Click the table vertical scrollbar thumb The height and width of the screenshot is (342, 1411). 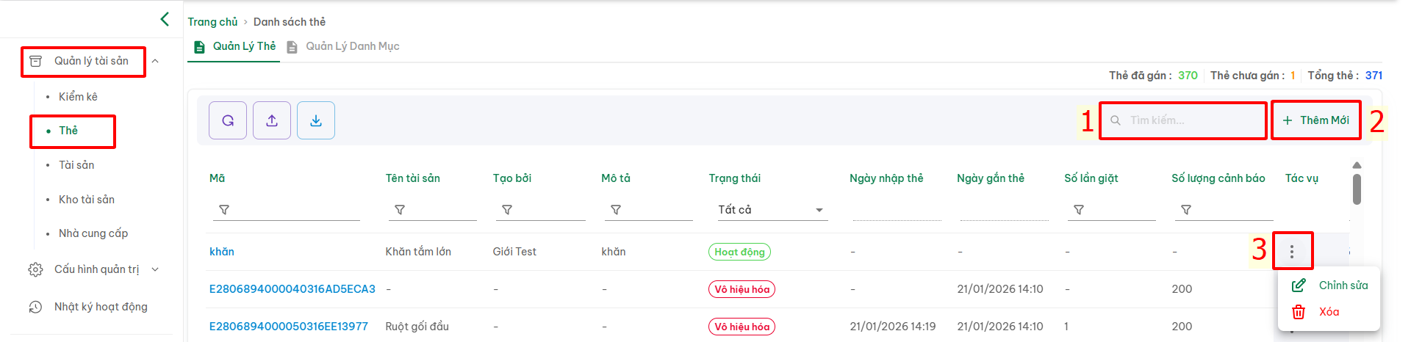point(1357,189)
